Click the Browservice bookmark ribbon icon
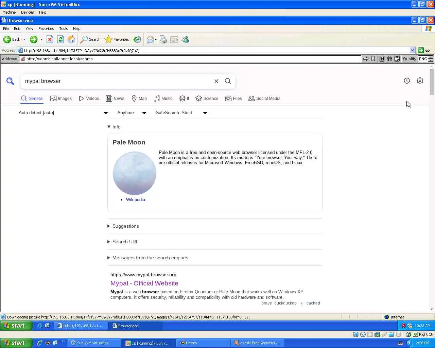435x348 pixels. coord(373,59)
